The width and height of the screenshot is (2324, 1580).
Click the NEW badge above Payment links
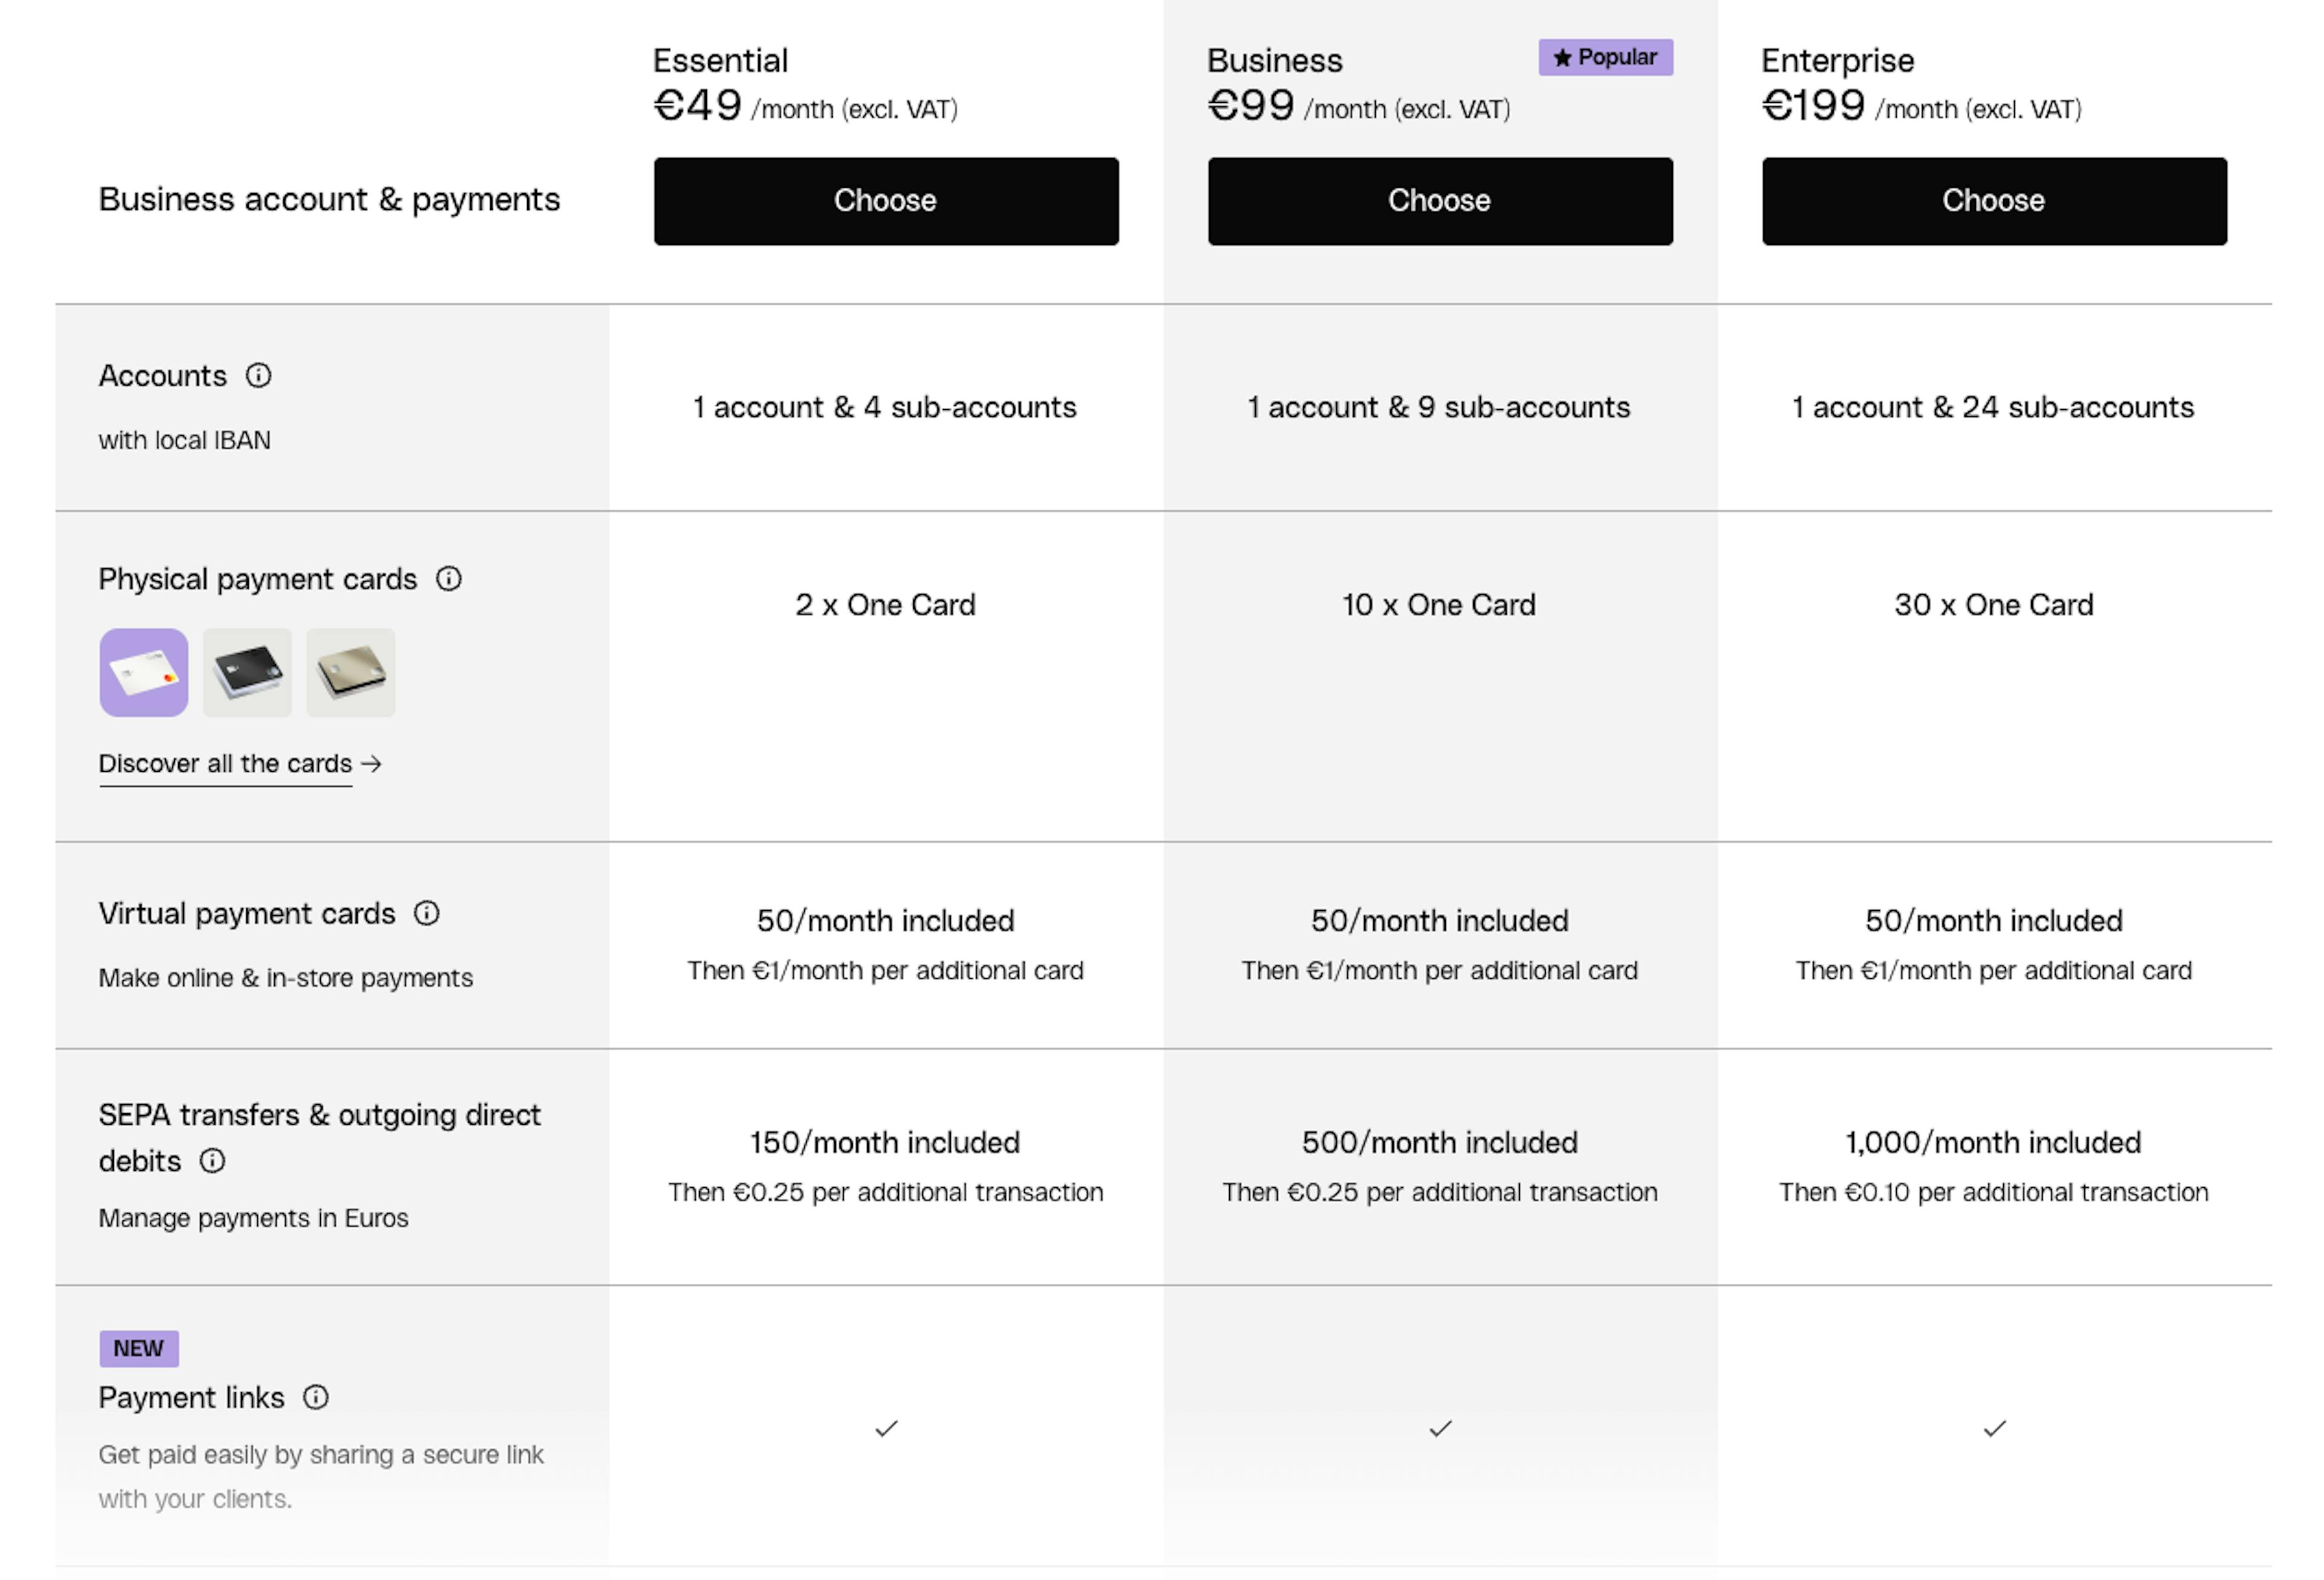pos(139,1348)
